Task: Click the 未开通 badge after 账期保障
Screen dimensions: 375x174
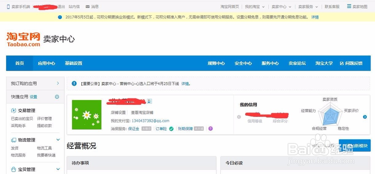Action: (x=199, y=129)
